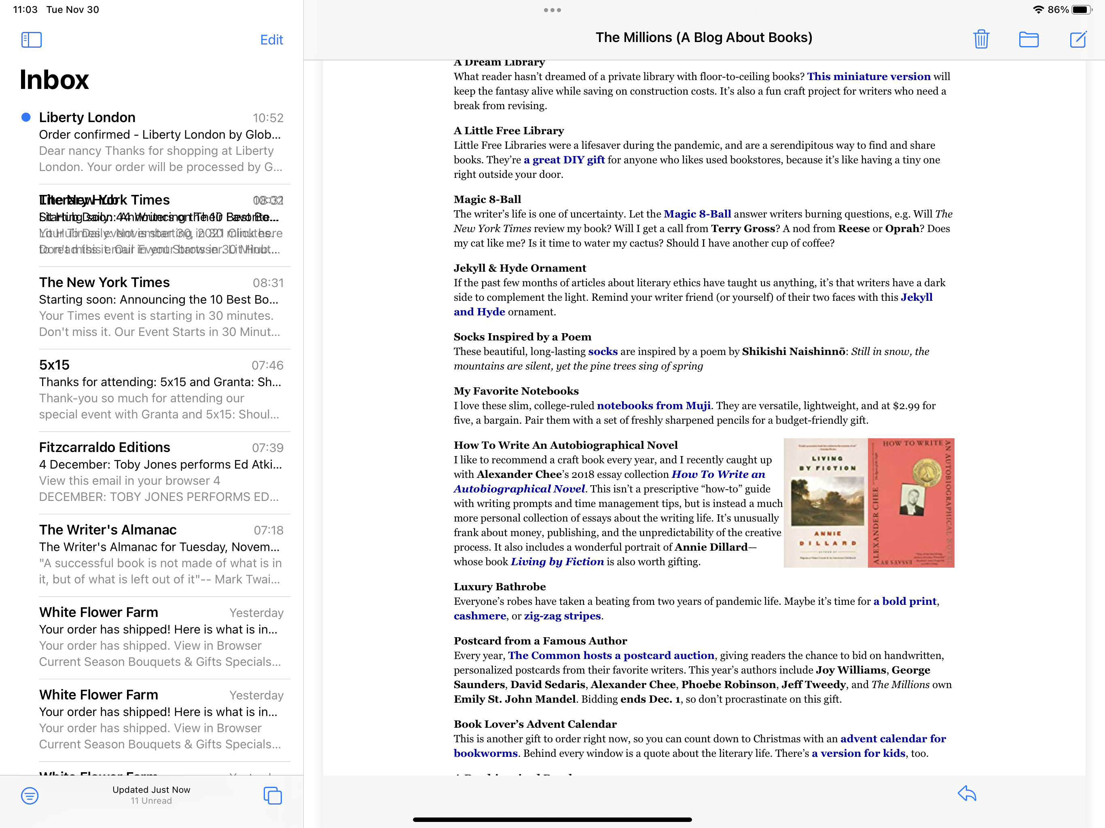Screen dimensions: 1105x828
Task: Open the move-to-folder icon
Action: coord(1029,39)
